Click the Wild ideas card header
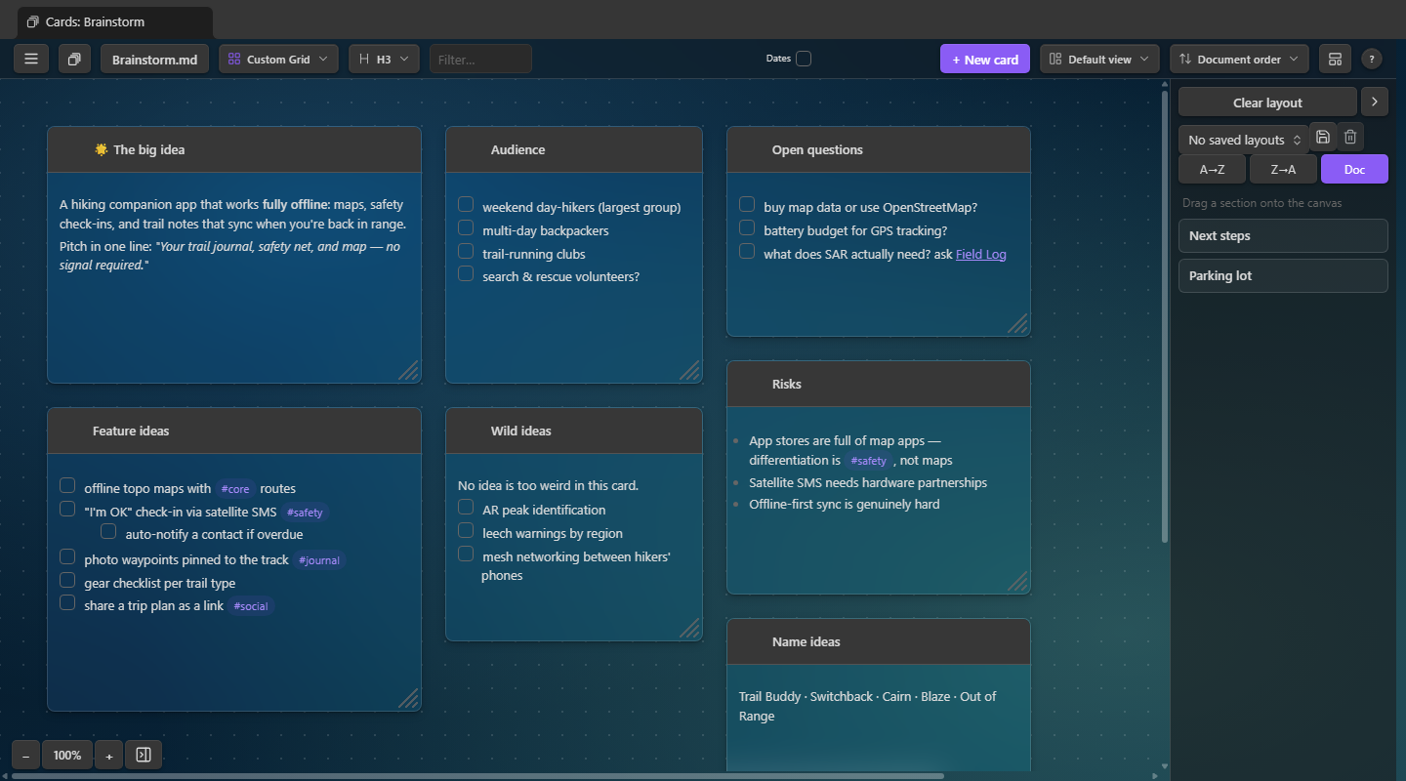The image size is (1406, 781). [574, 431]
